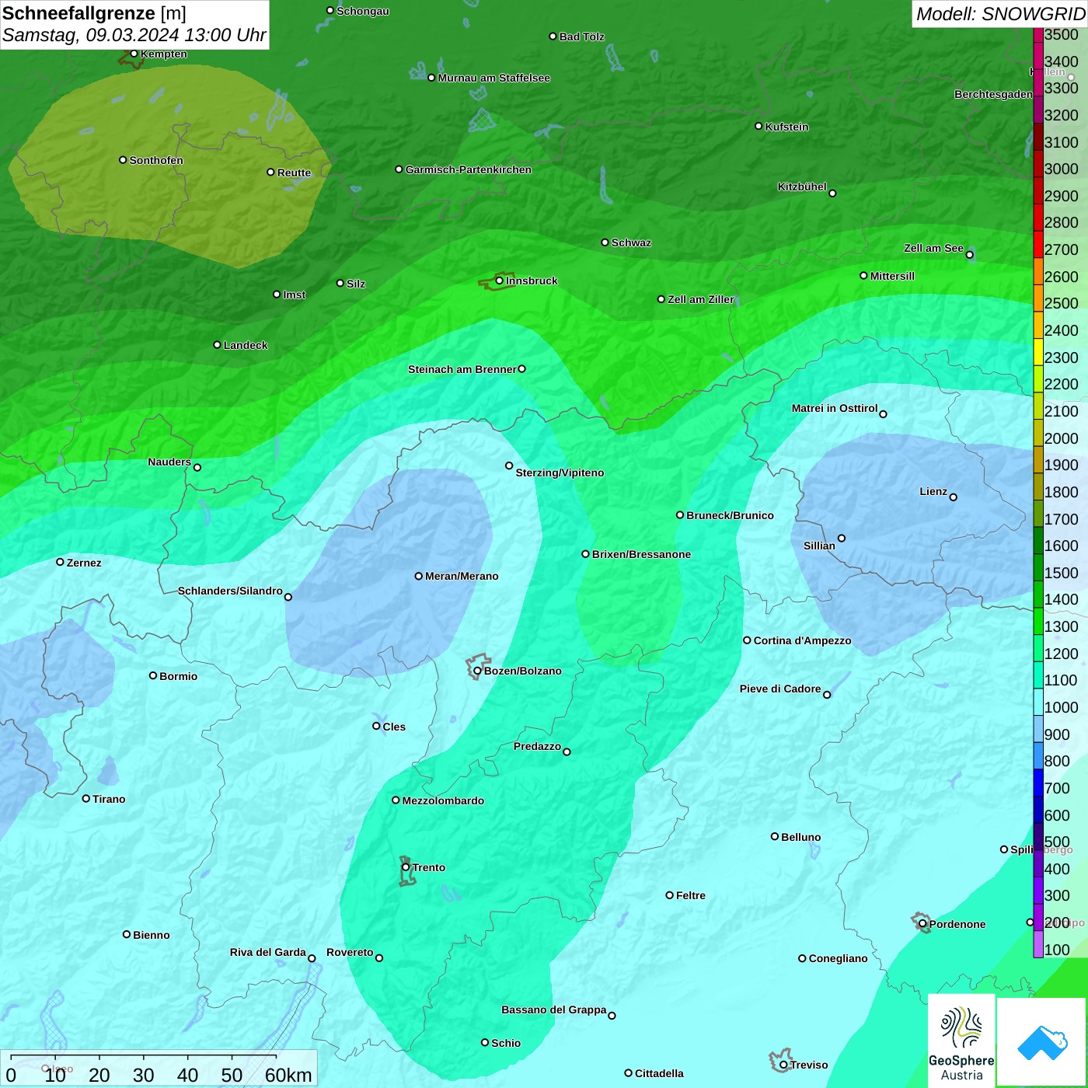Viewport: 1088px width, 1088px height.
Task: Click the Zell am See location dot
Action: click(969, 255)
